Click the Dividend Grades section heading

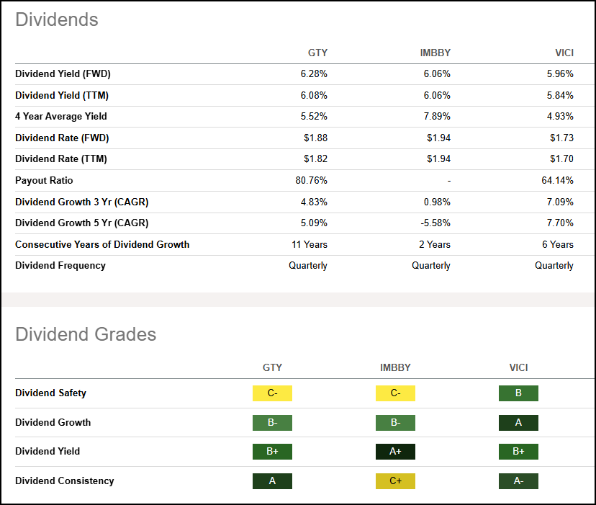[85, 334]
